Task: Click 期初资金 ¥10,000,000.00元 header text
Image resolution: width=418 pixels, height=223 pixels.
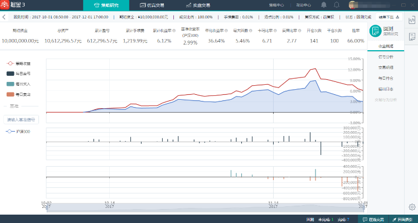Action: (x=144, y=17)
